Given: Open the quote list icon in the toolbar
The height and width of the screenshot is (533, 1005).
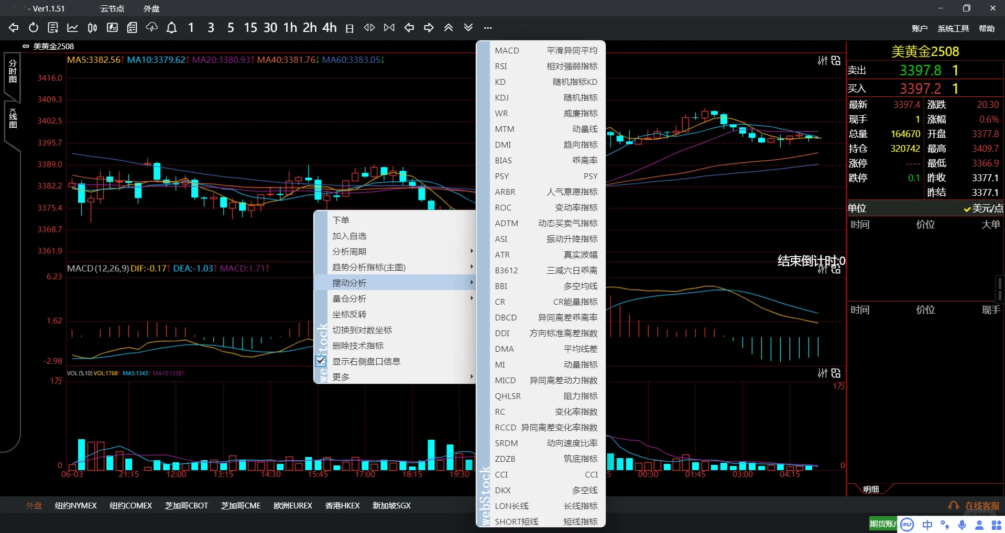Looking at the screenshot, I should 53,28.
